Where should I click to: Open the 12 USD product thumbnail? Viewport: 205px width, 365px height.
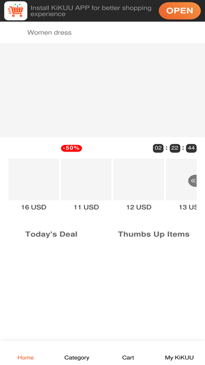(x=139, y=179)
